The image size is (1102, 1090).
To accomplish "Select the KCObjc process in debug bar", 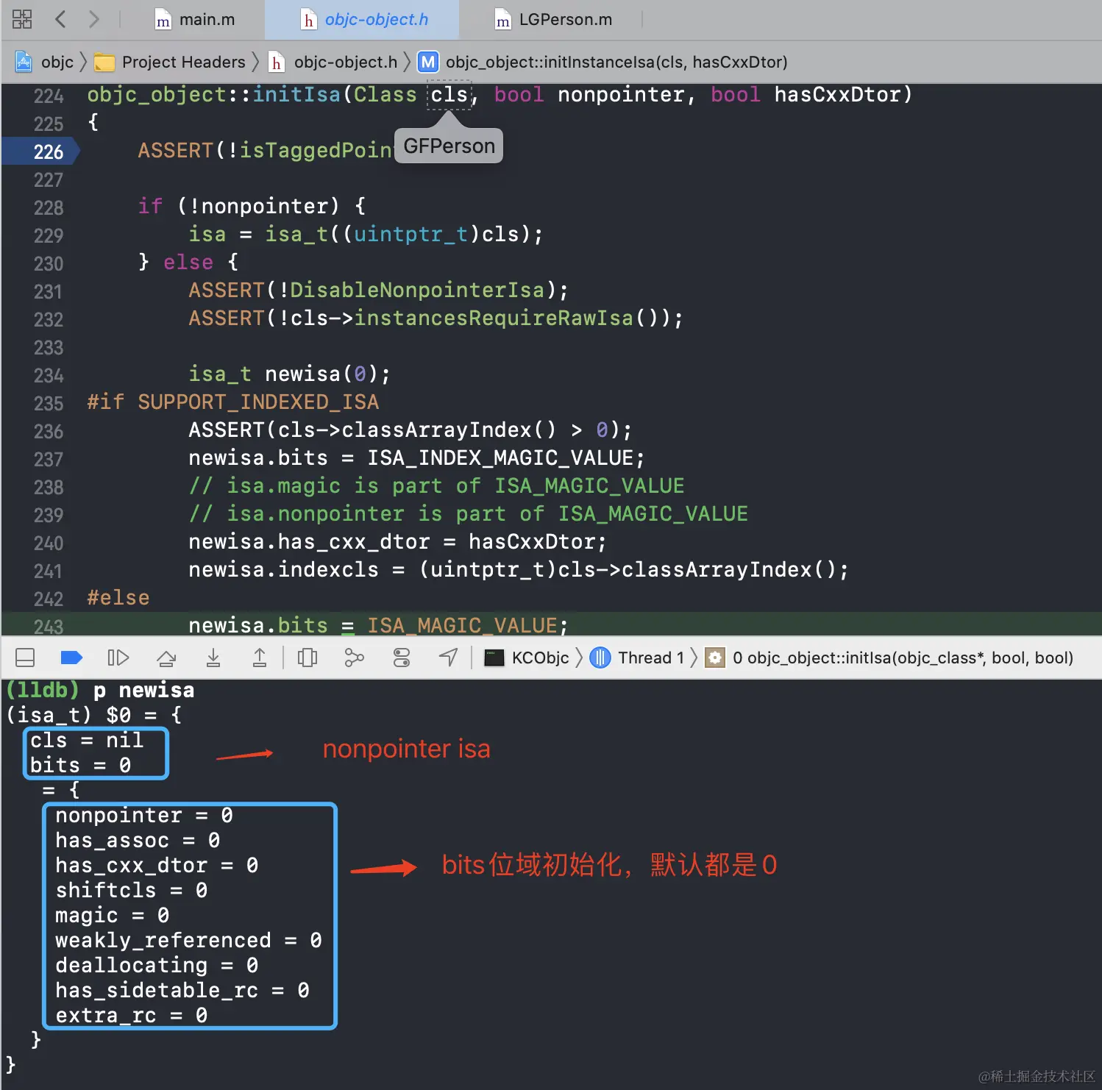I will [527, 658].
